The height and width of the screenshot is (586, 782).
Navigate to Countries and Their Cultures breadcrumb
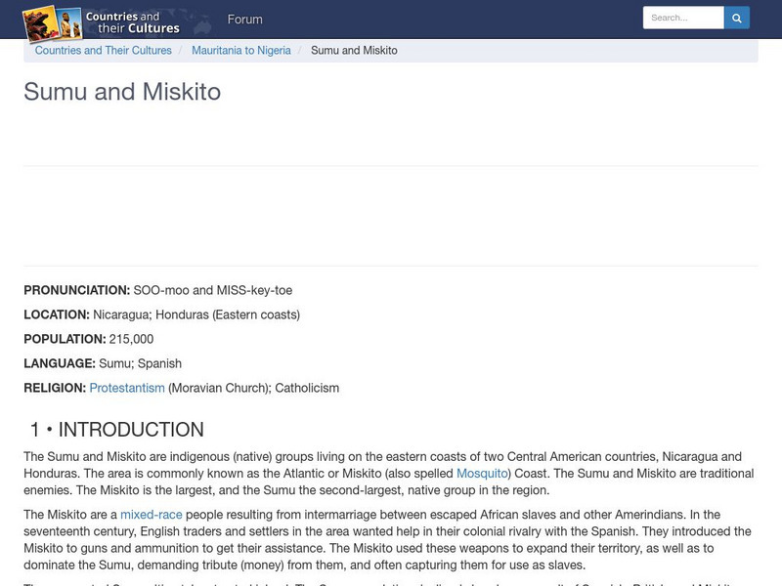tap(103, 50)
